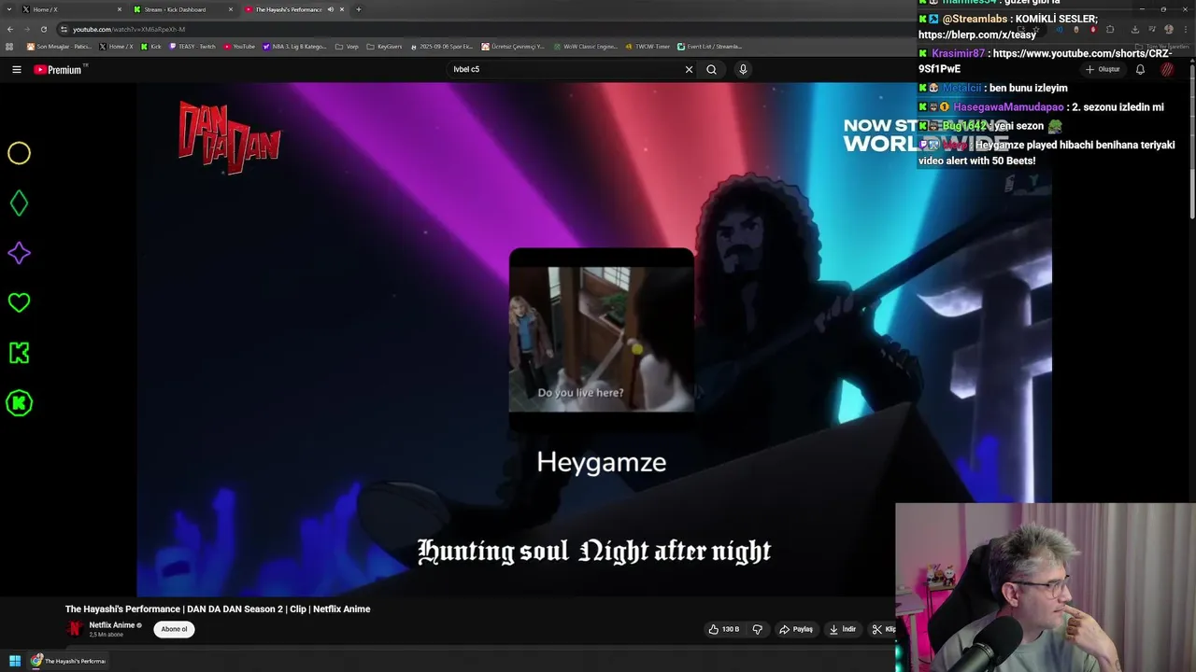Open Chrome taskbar item The Hayashi's Performance

pos(67,661)
